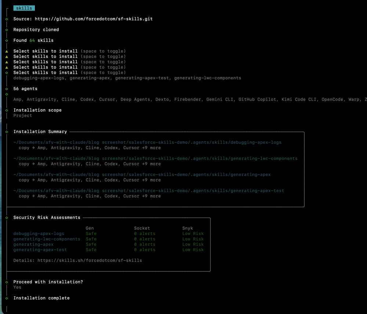
Task: Click the diamond marker beside 56 agents
Action: 7,89
